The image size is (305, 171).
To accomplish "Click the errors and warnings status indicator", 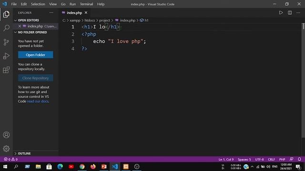I will [11, 159].
